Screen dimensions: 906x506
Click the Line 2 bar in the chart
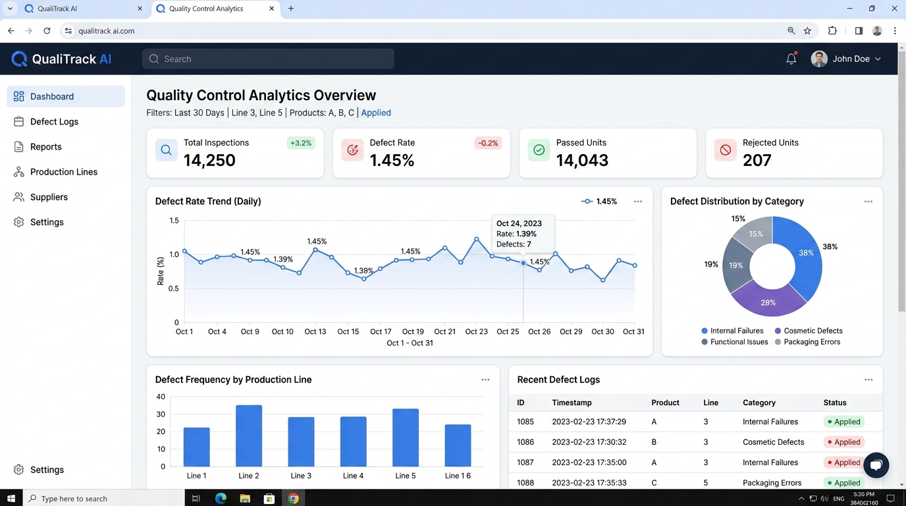coord(249,436)
